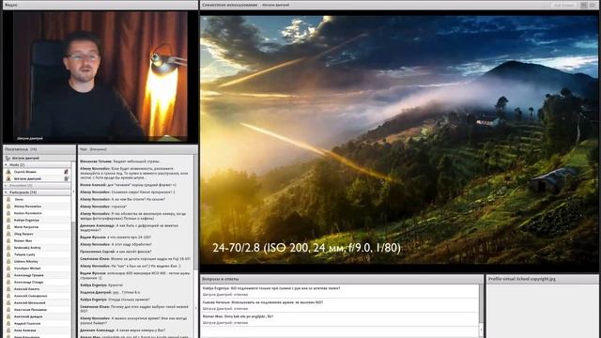Click host icon of the first host row
The height and width of the screenshot is (338, 601).
pos(8,172)
